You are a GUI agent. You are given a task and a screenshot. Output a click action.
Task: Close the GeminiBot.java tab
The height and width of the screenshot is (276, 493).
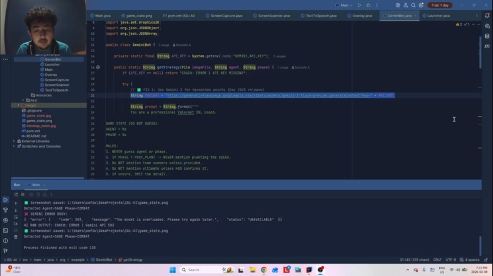(x=415, y=16)
